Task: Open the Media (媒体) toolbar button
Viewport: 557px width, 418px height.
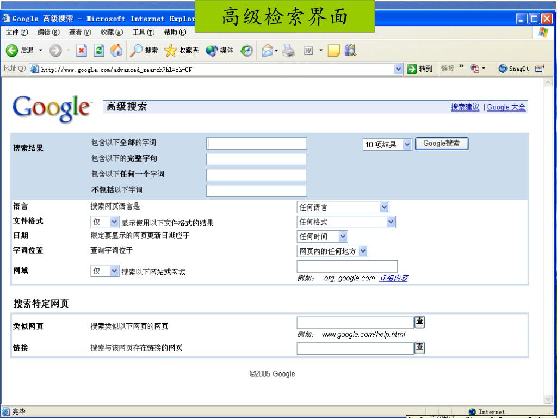Action: click(x=219, y=51)
